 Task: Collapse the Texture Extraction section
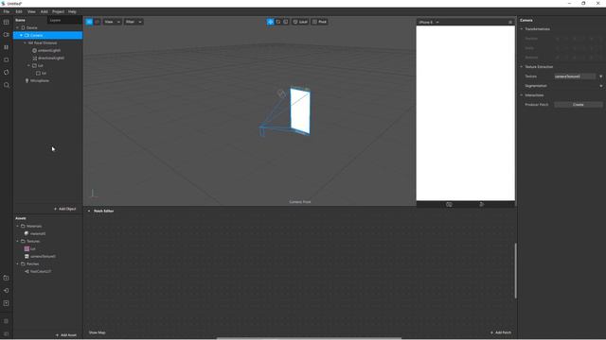tap(522, 67)
